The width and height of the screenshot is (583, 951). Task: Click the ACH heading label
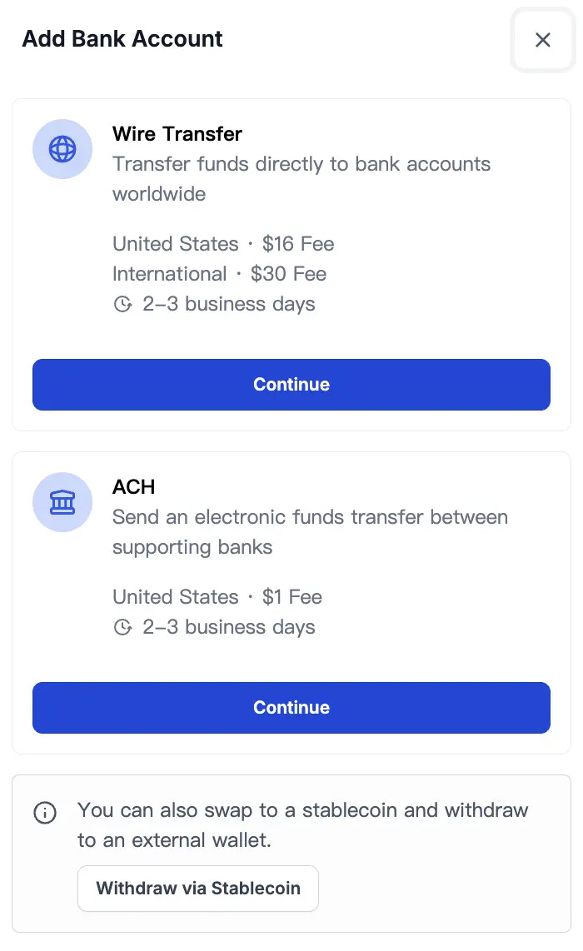[133, 487]
